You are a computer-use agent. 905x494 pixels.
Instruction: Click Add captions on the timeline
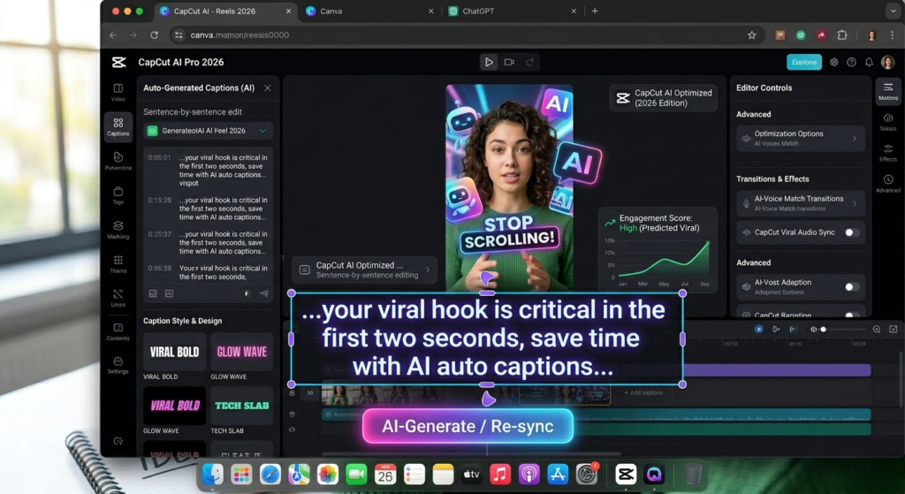point(643,393)
